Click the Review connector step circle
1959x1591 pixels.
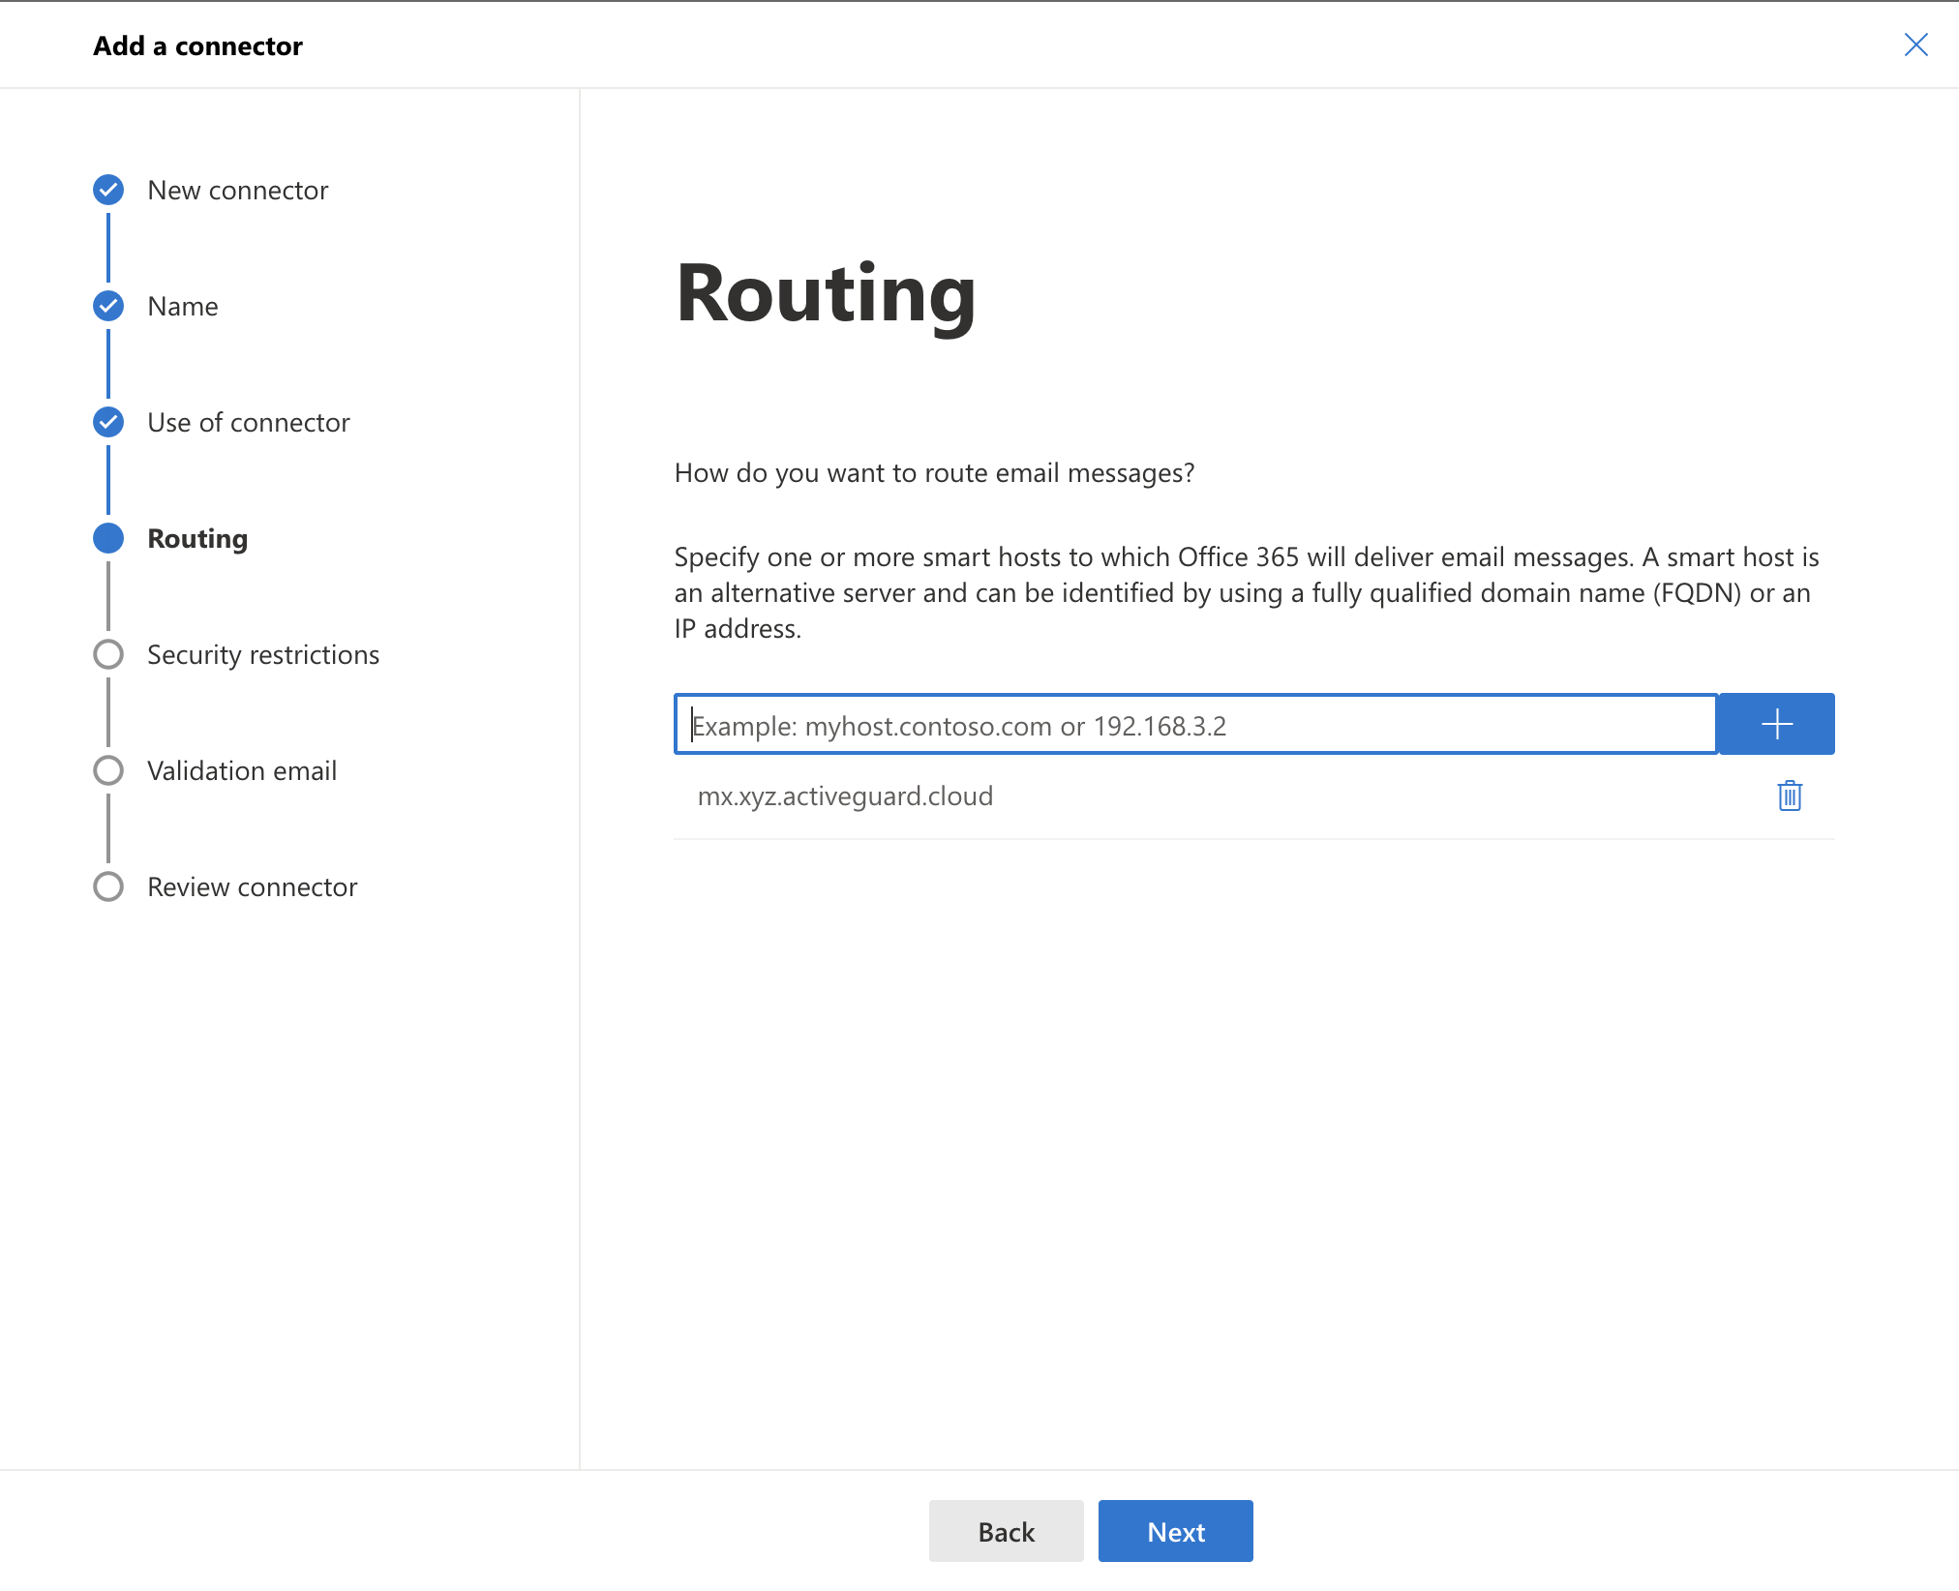[108, 886]
